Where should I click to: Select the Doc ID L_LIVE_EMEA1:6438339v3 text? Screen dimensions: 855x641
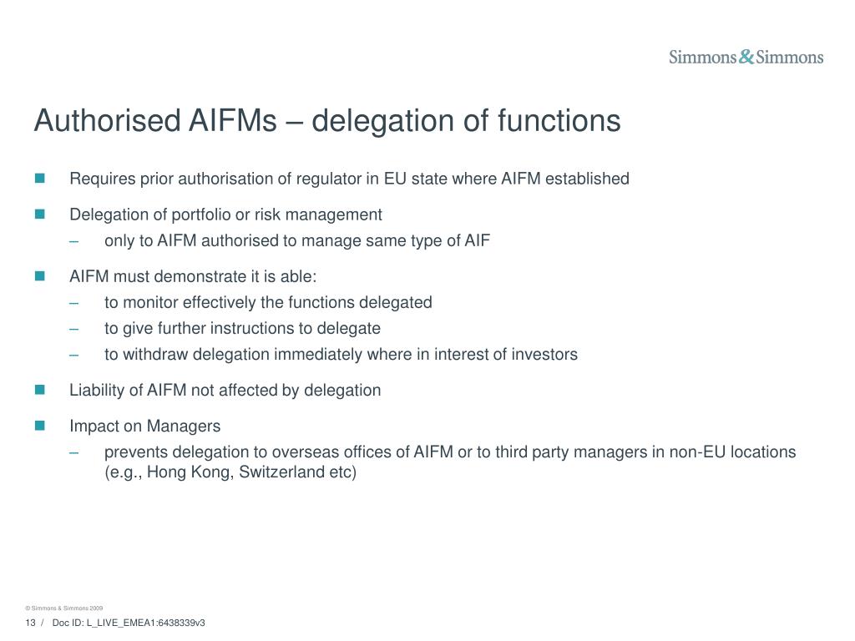pos(129,623)
